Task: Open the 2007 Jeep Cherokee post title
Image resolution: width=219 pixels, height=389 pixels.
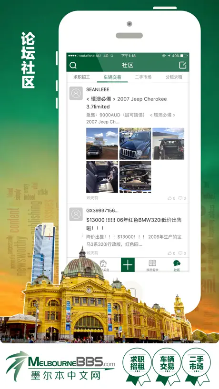Action: [126, 103]
